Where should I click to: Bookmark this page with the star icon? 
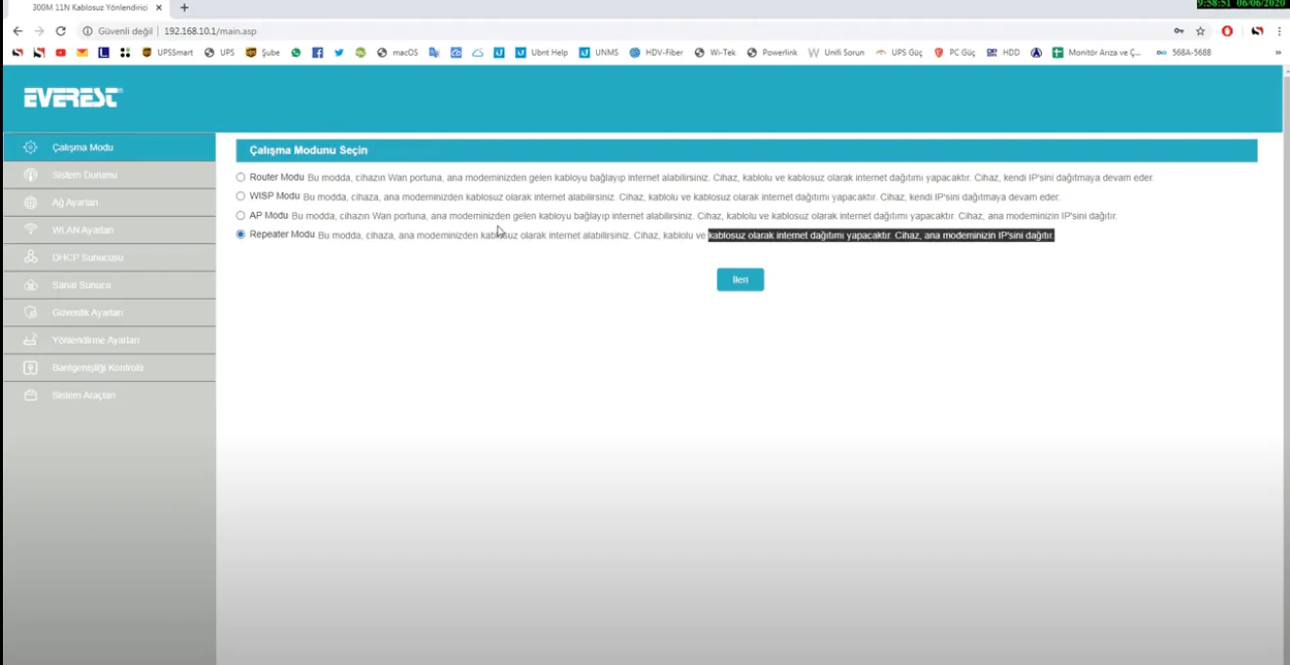pyautogui.click(x=1200, y=31)
